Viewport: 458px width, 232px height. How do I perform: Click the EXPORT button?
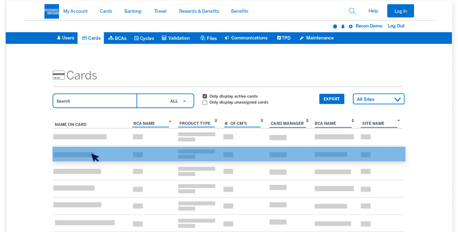(331, 99)
